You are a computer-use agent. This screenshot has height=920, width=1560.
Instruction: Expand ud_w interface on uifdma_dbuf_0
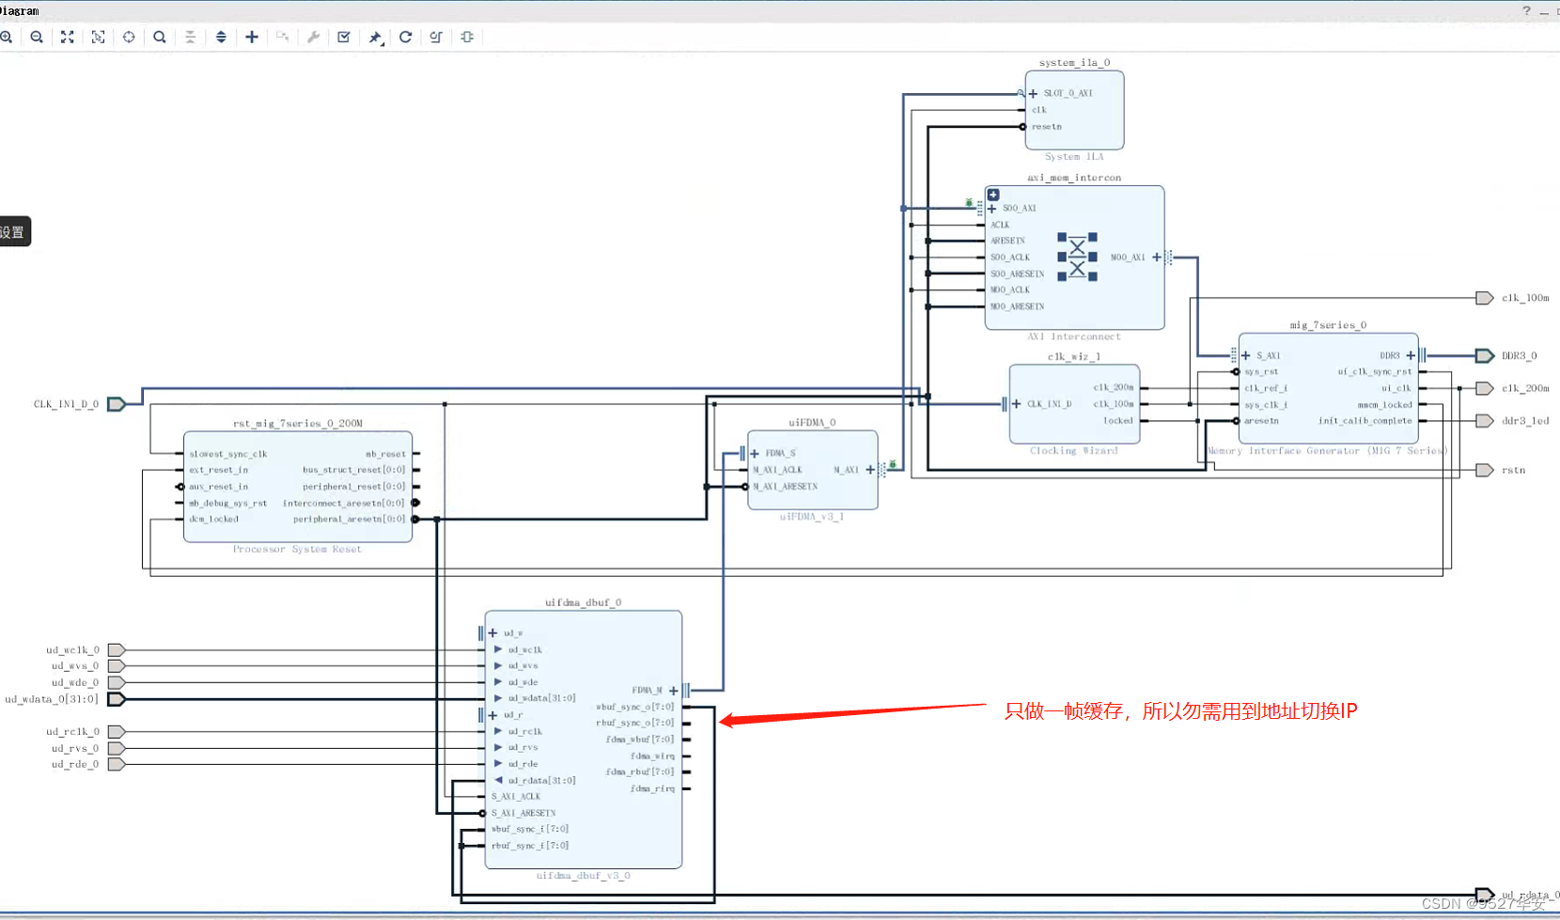[493, 633]
